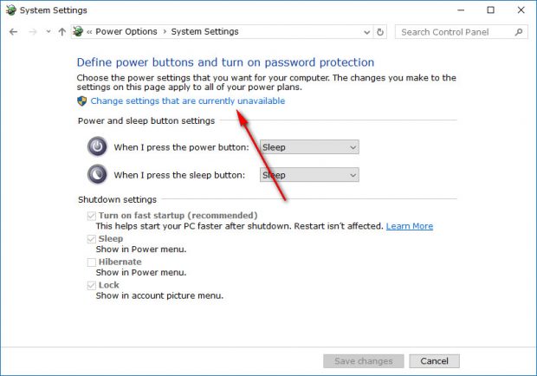The height and width of the screenshot is (376, 537).
Task: Toggle Turn on fast startup checkbox
Action: coord(92,216)
